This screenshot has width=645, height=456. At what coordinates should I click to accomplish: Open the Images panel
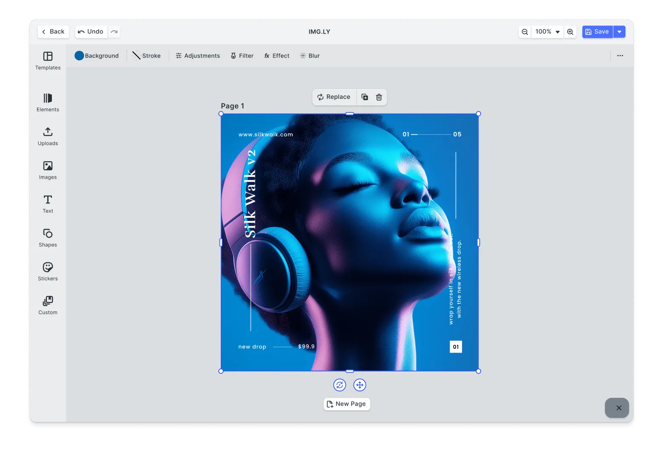[48, 170]
